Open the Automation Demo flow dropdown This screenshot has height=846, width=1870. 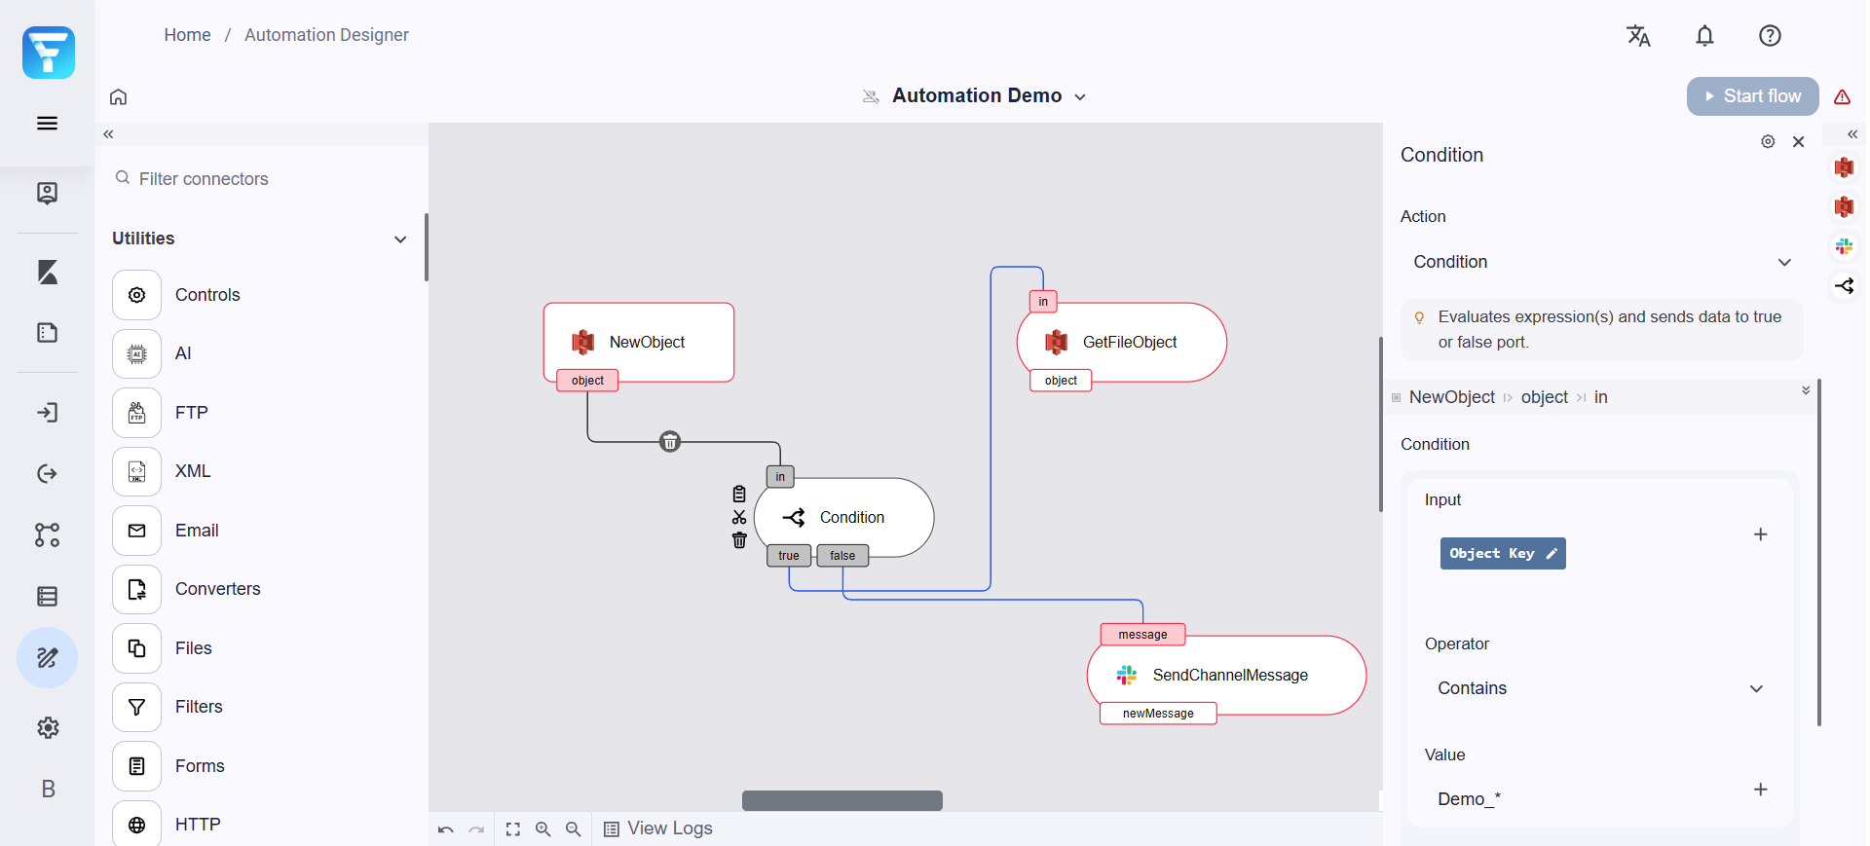pyautogui.click(x=1079, y=96)
